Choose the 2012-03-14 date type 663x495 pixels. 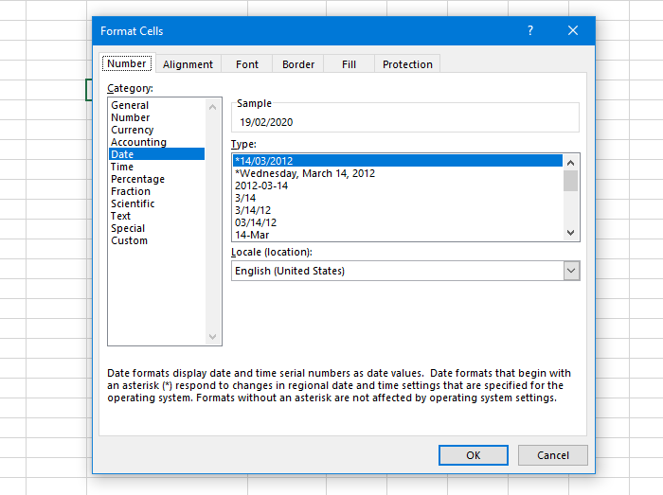pyautogui.click(x=261, y=186)
